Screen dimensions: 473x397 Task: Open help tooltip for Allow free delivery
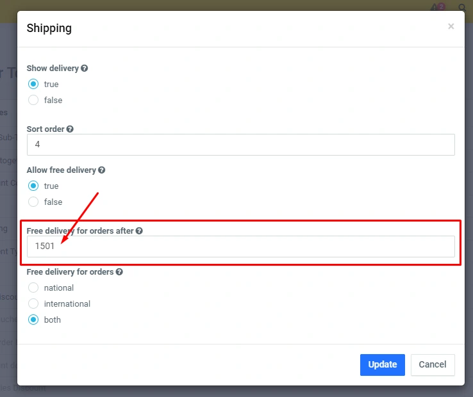click(x=101, y=170)
